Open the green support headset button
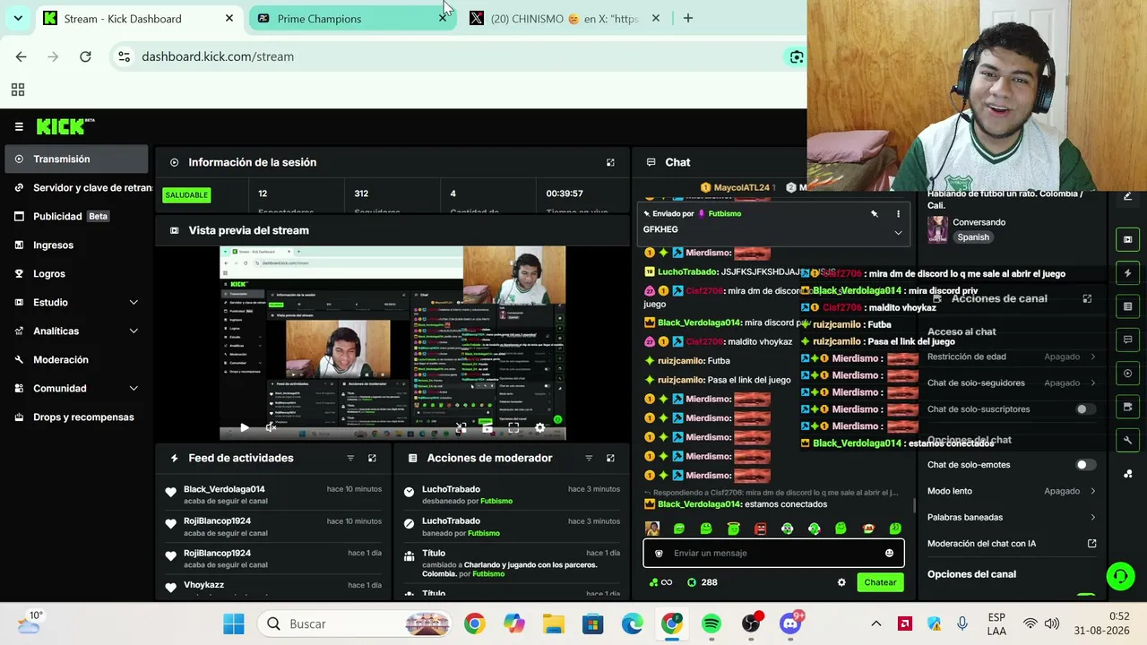Screen dimensions: 1147x645 1120,576
